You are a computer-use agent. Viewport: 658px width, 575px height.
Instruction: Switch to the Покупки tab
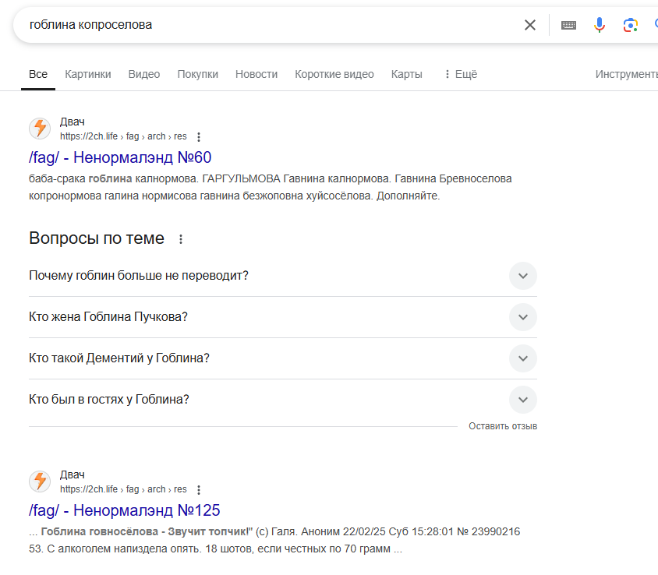coord(198,74)
